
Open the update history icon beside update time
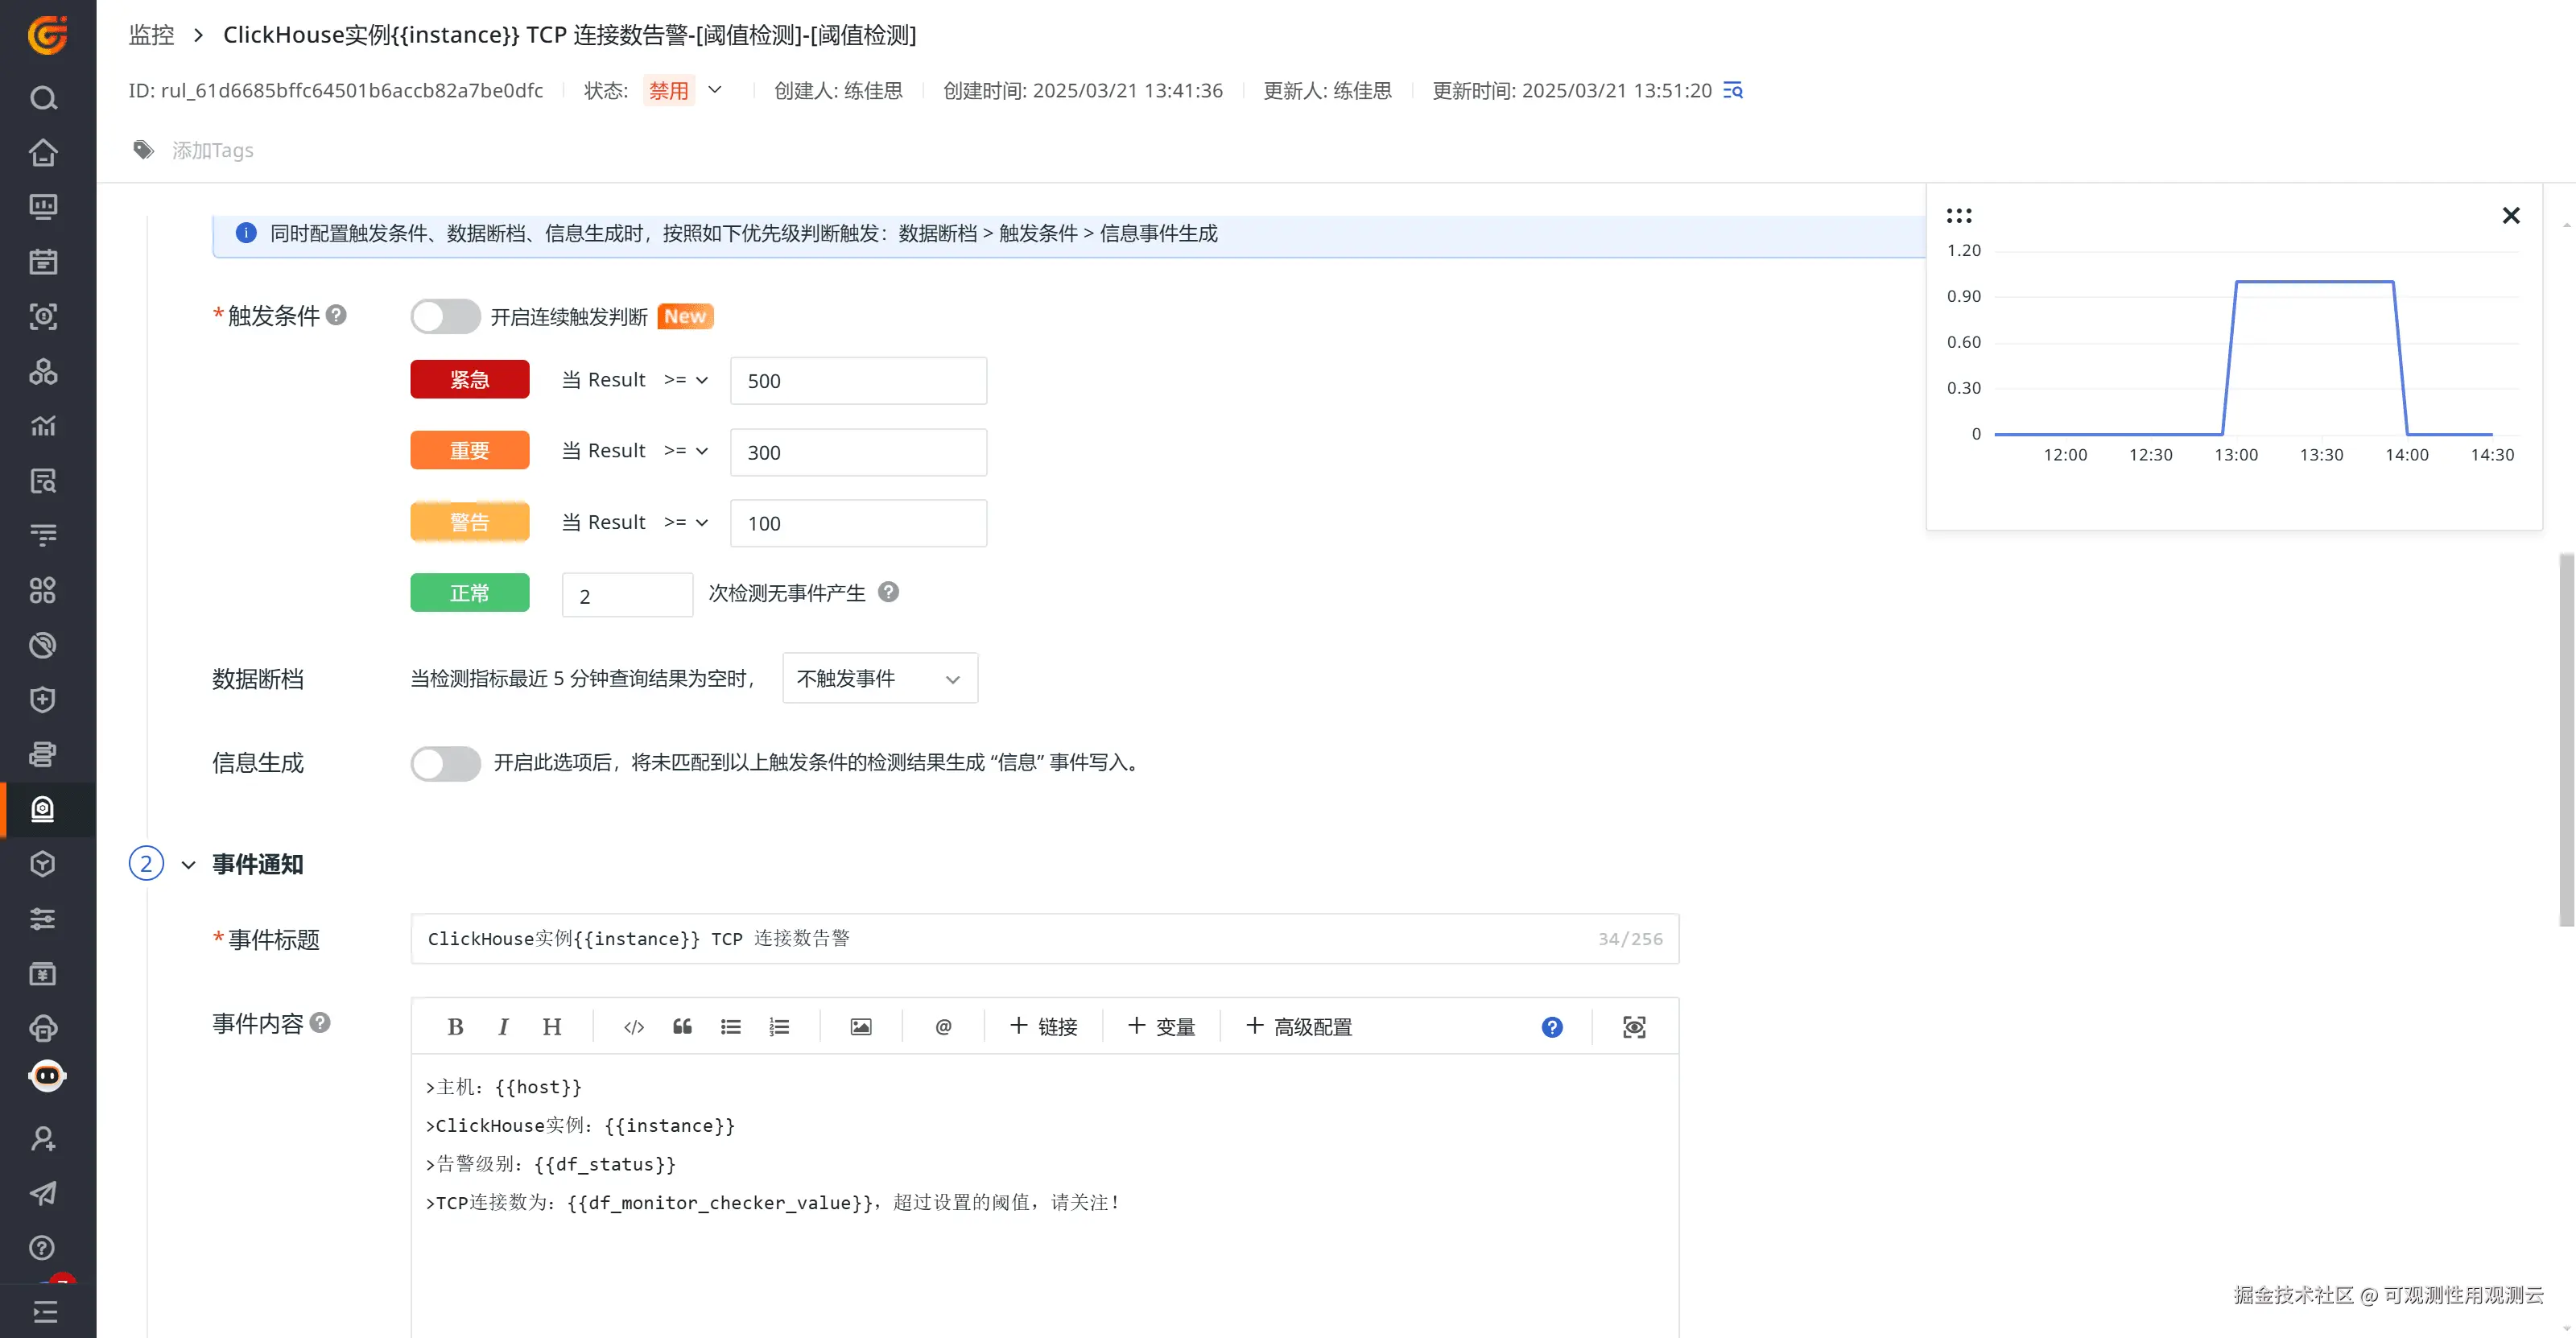(x=1733, y=91)
